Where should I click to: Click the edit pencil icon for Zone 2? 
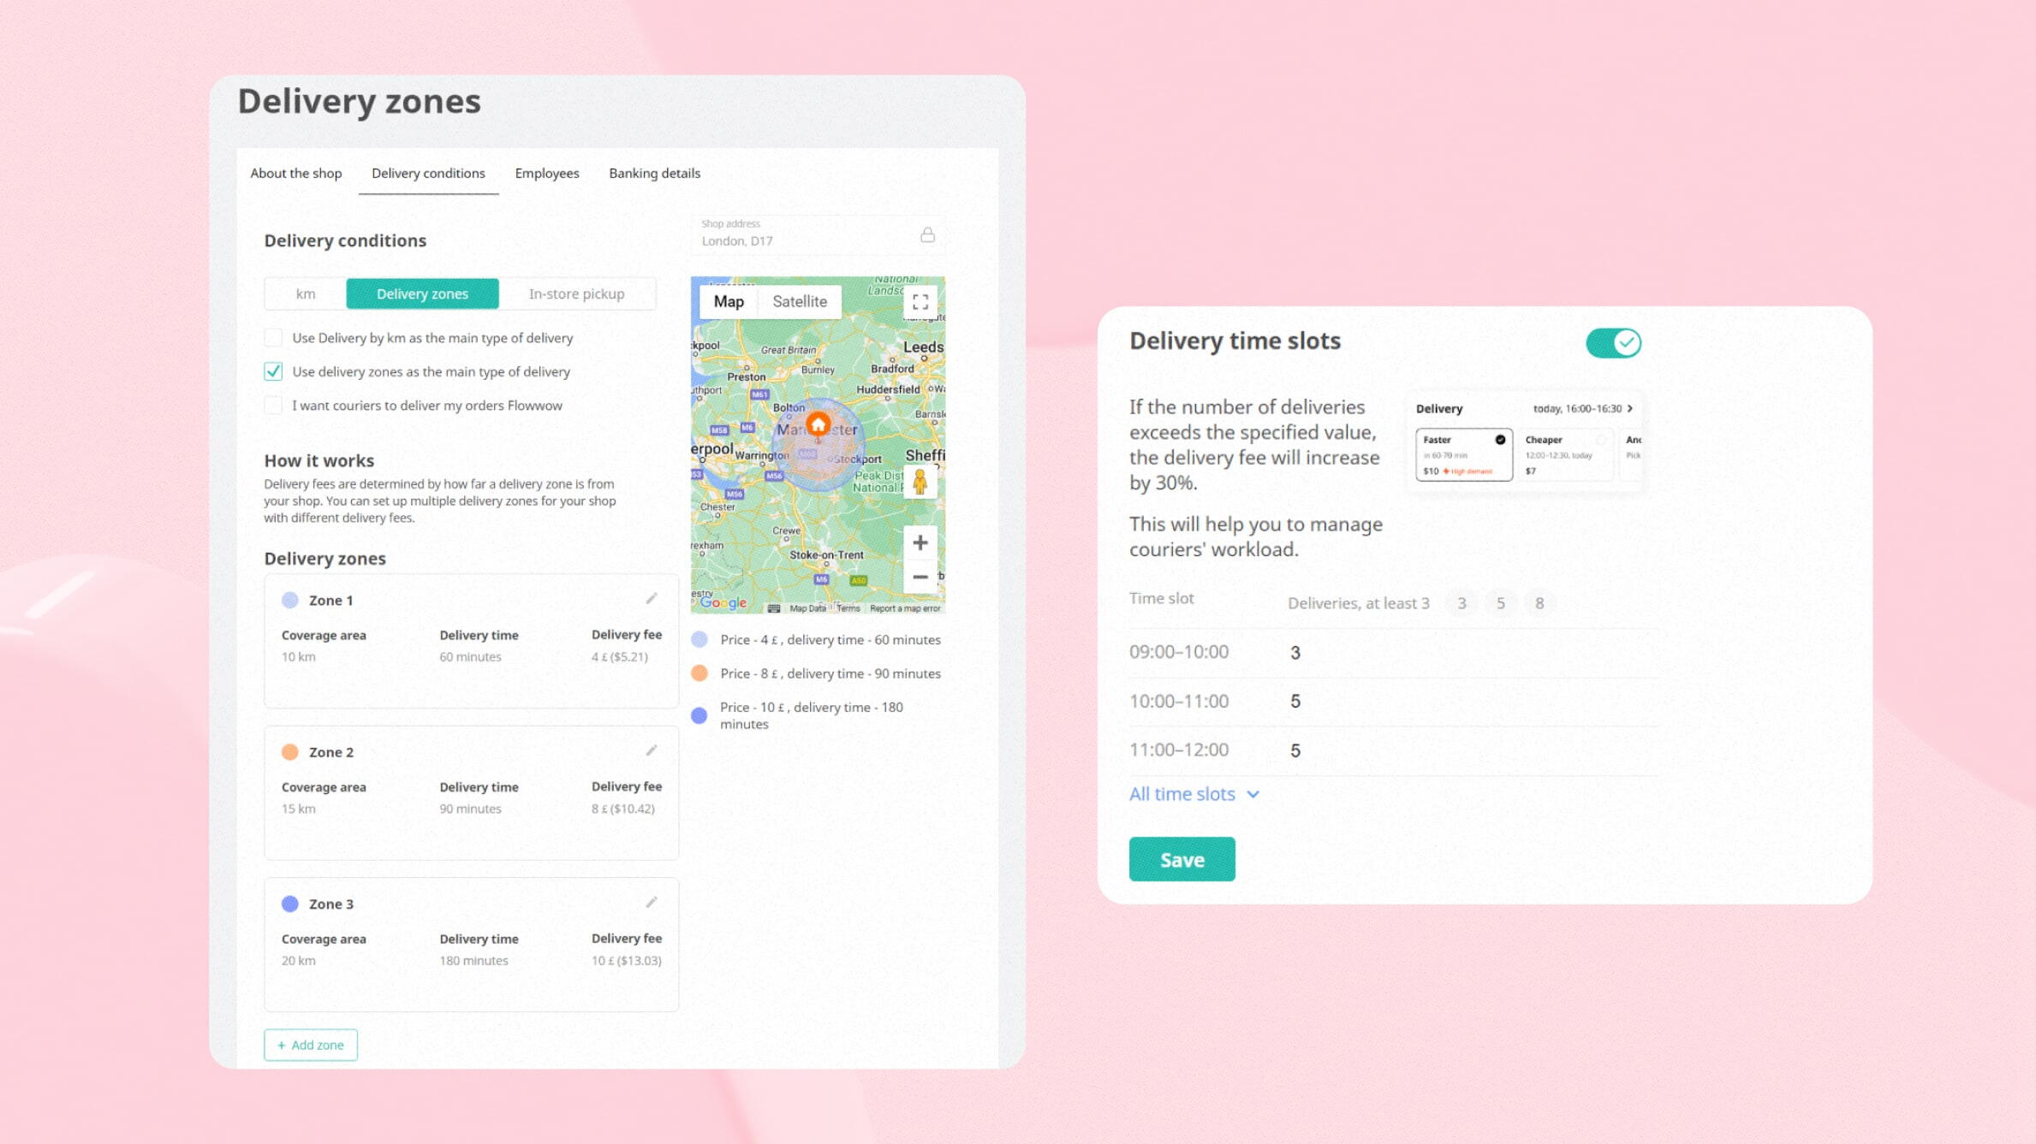[652, 751]
